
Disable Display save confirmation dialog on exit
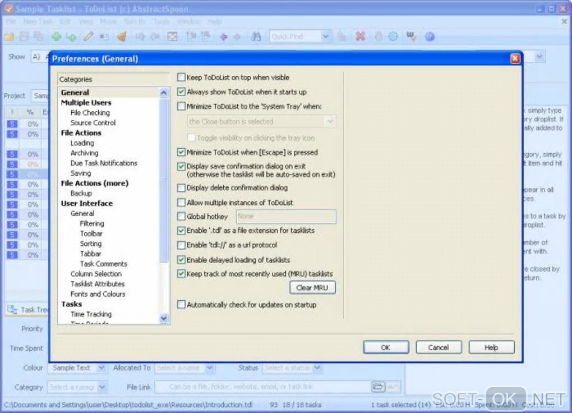point(181,167)
